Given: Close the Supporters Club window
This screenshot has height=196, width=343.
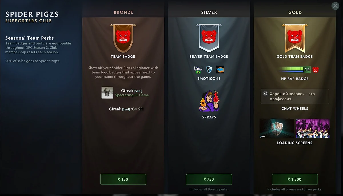Looking at the screenshot, I should (335, 6).
